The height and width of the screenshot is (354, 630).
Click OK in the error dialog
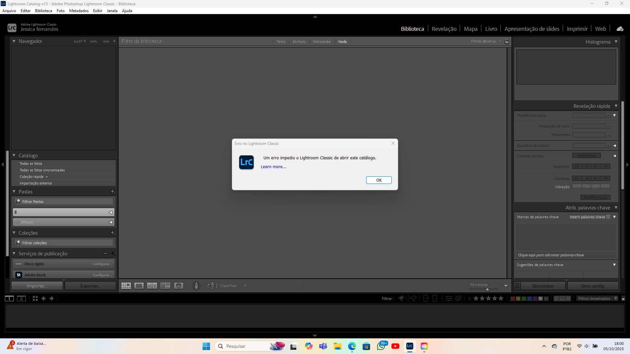point(379,180)
